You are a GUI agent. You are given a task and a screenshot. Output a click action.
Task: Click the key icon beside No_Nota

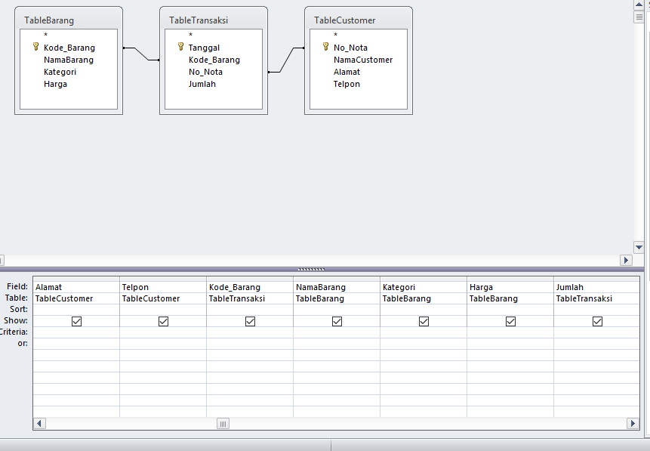(x=325, y=47)
